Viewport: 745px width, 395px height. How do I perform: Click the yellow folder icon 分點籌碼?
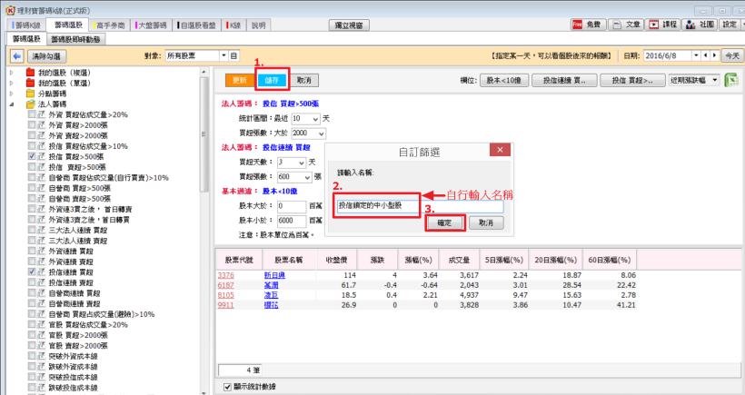click(x=30, y=94)
